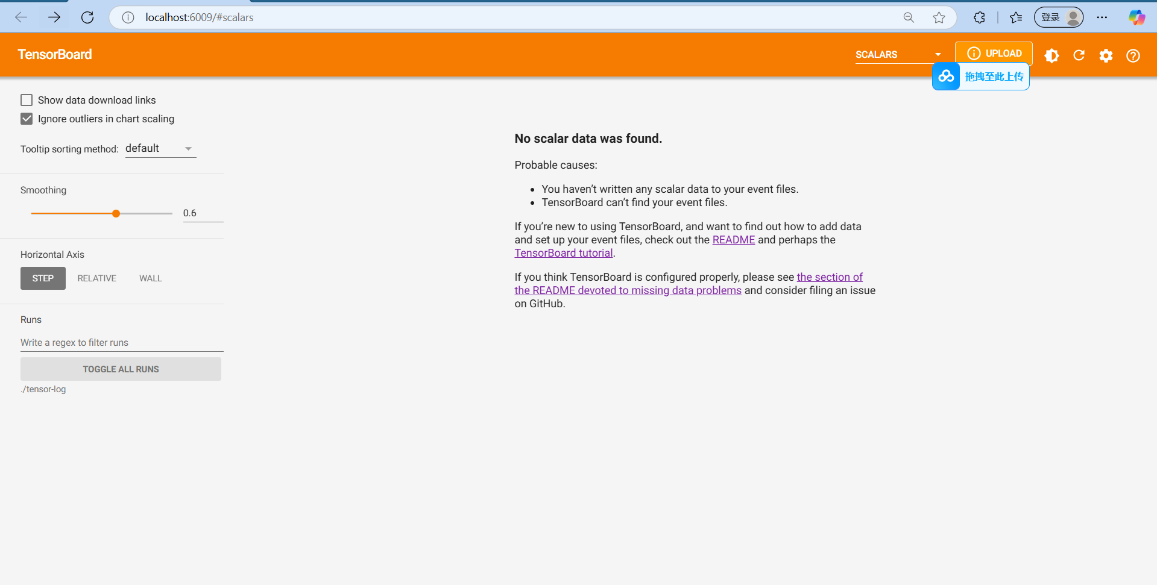Click the ./tensor-log run path
Viewport: 1157px width, 585px height.
coord(43,389)
